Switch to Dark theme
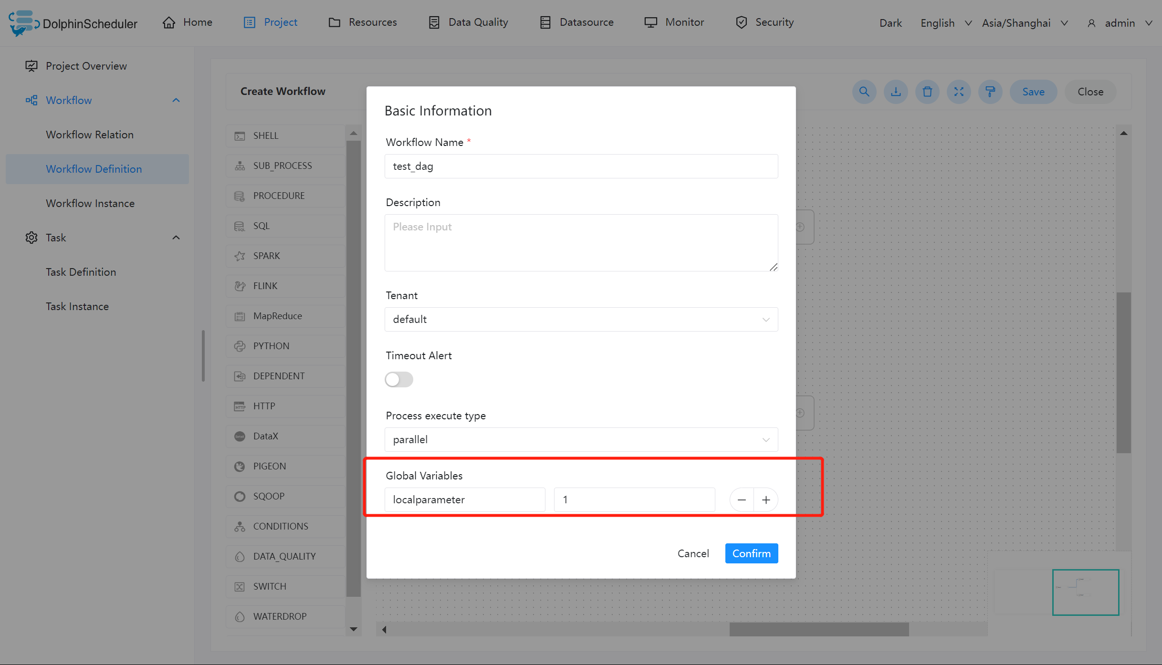Image resolution: width=1162 pixels, height=665 pixels. point(890,23)
